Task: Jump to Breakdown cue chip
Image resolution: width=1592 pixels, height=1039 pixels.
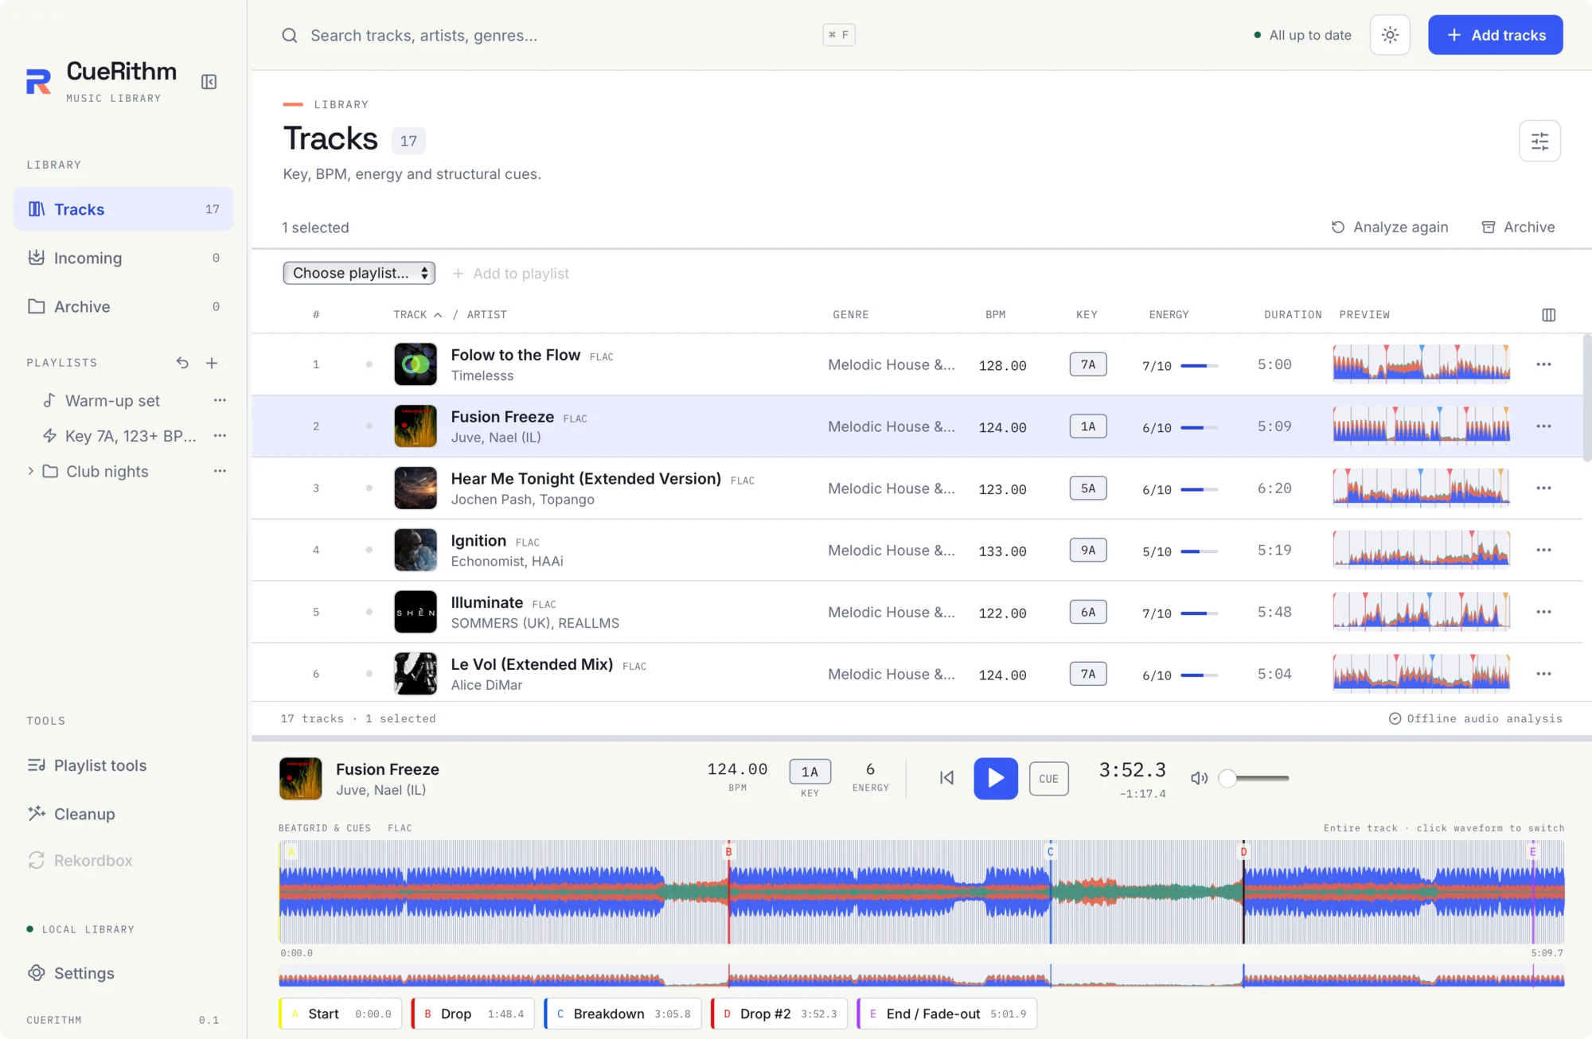Action: coord(622,1014)
